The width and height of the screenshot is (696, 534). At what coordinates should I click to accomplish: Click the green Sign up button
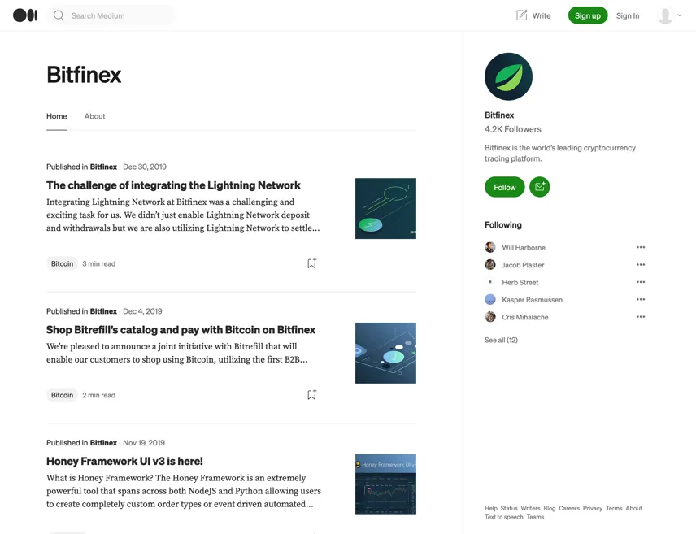click(588, 15)
